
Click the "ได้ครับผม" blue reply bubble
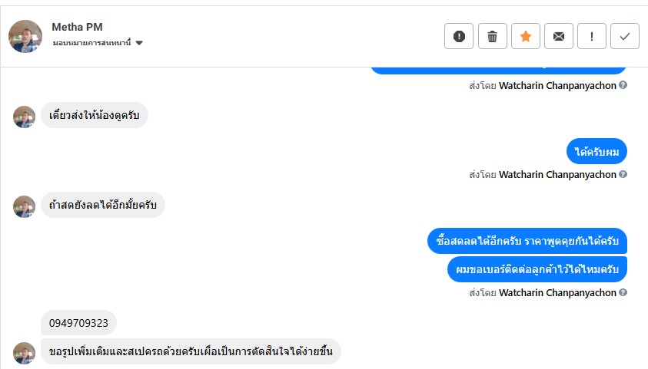click(596, 151)
